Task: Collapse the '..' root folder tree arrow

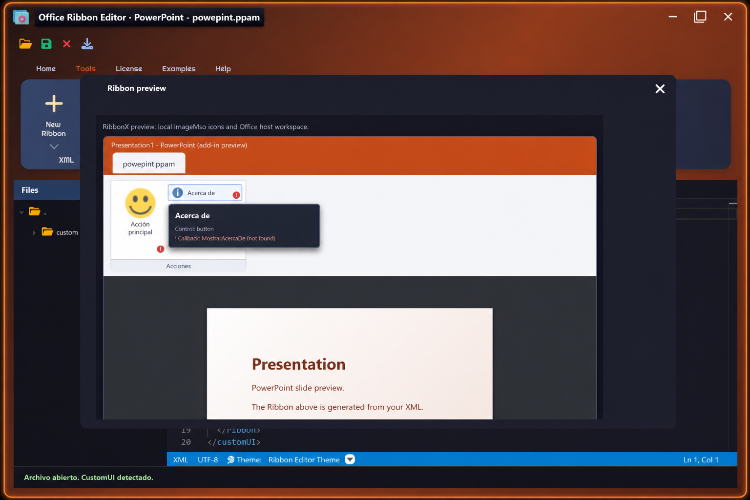Action: (x=21, y=212)
